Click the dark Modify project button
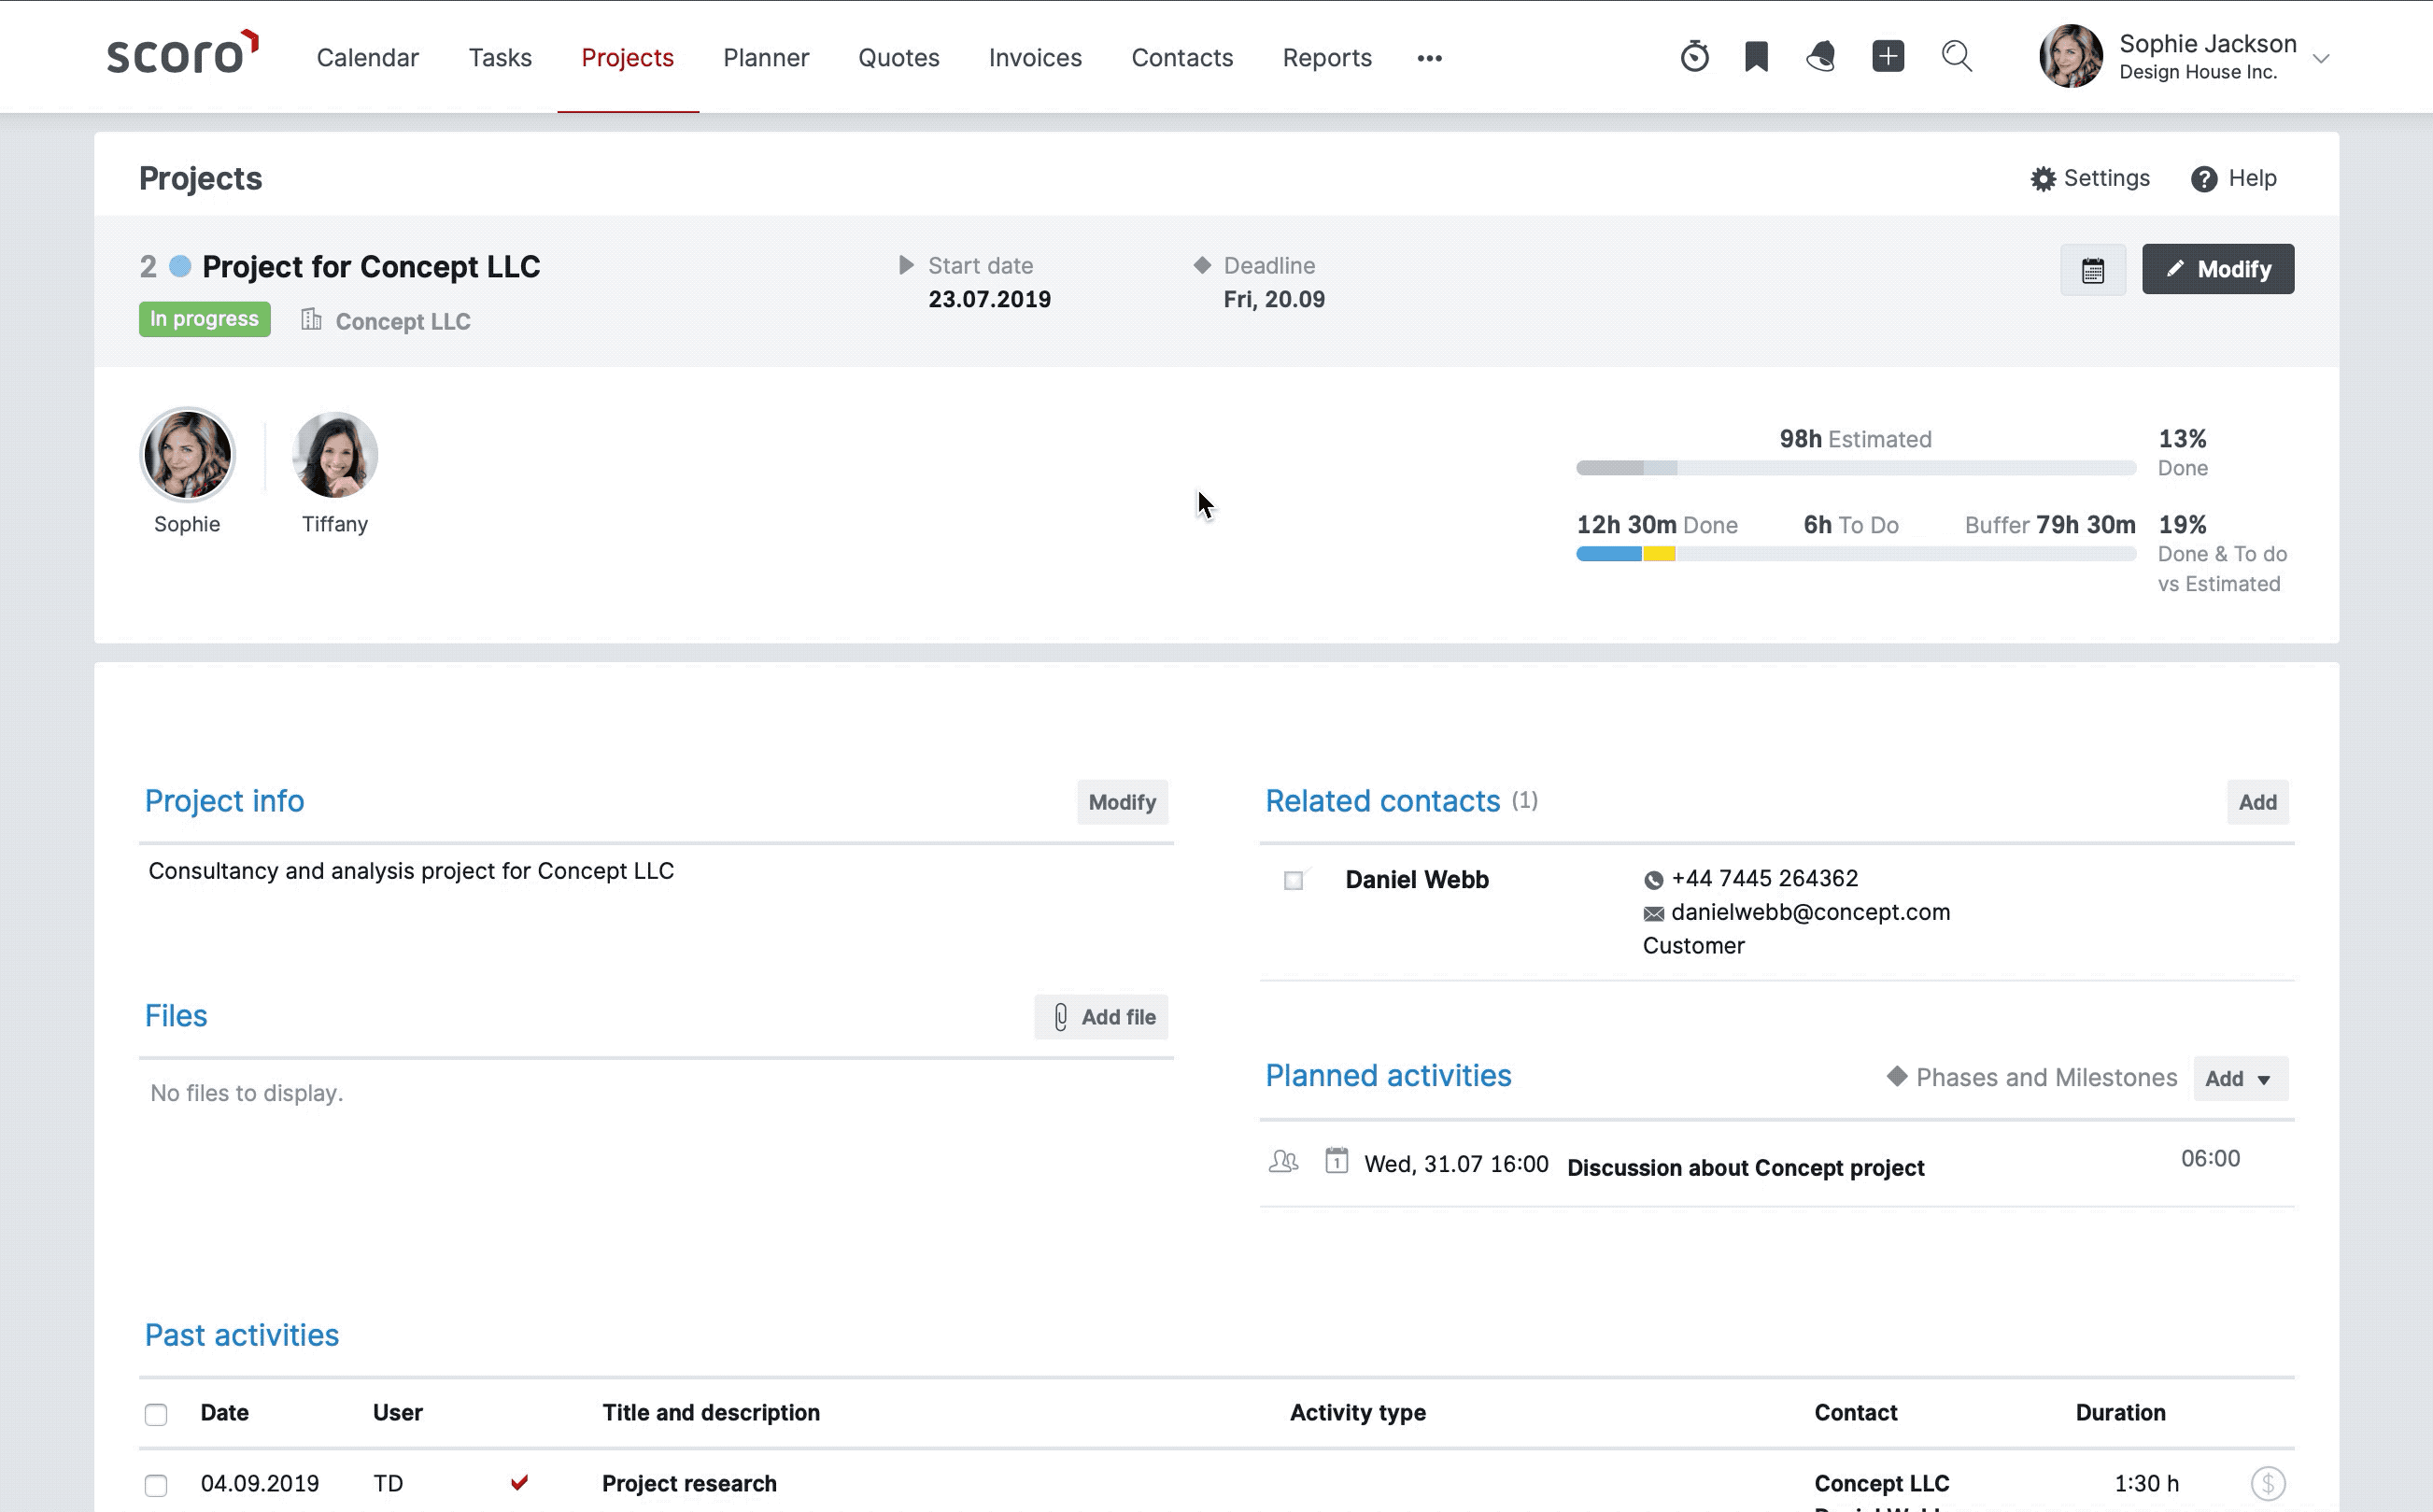This screenshot has height=1512, width=2433. pyautogui.click(x=2217, y=269)
